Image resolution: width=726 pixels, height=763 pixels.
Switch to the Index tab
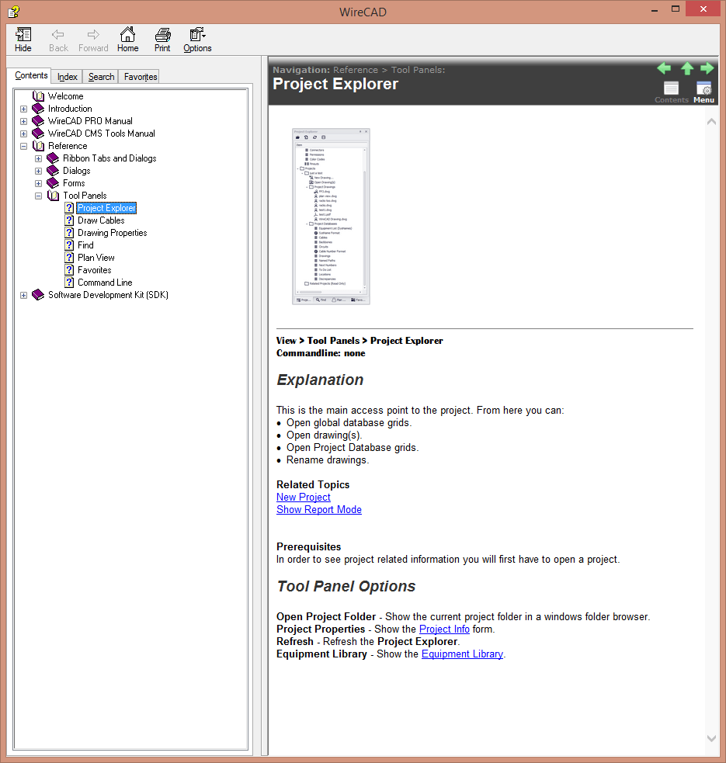point(68,77)
